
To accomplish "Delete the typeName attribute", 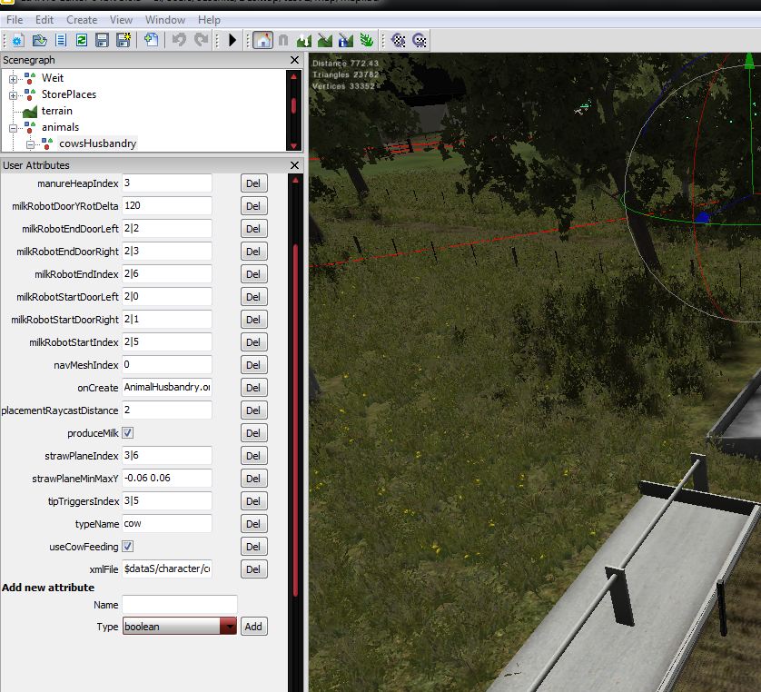I will click(x=253, y=524).
